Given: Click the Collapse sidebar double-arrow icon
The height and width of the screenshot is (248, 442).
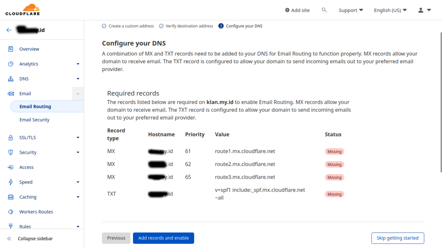Looking at the screenshot, I should tap(9, 239).
